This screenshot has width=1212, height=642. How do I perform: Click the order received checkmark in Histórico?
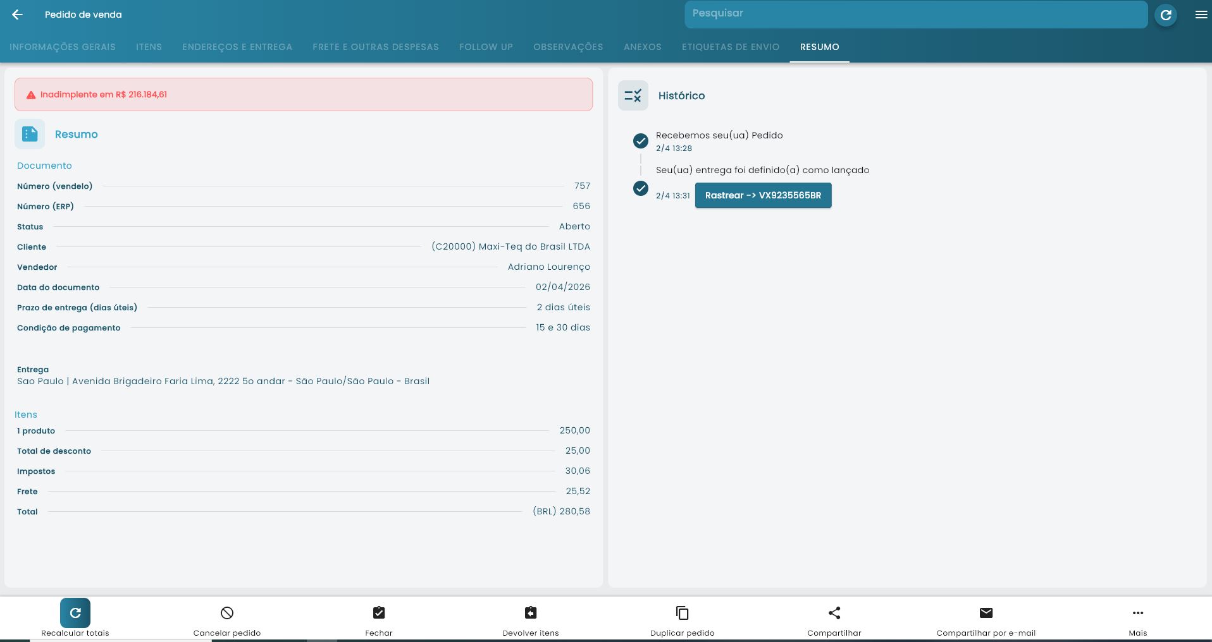(x=641, y=140)
